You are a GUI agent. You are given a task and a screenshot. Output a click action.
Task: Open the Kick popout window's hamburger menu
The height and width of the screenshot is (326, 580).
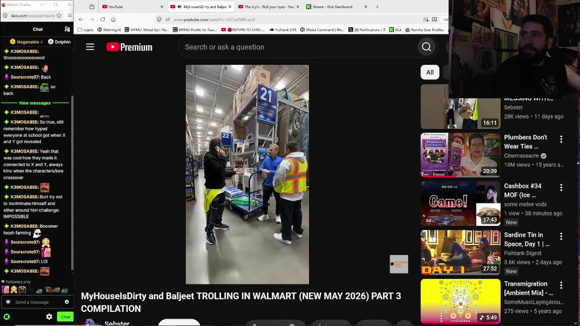(69, 15)
